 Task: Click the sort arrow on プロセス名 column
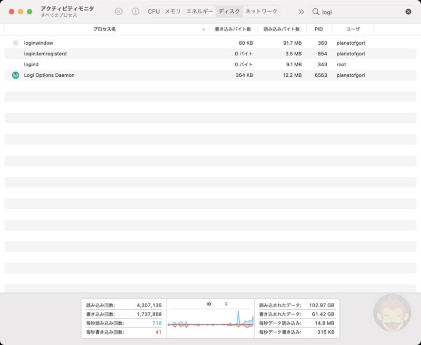point(204,29)
